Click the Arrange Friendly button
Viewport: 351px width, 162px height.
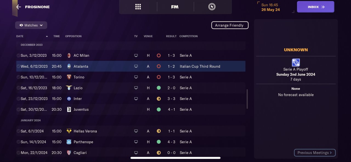230,25
